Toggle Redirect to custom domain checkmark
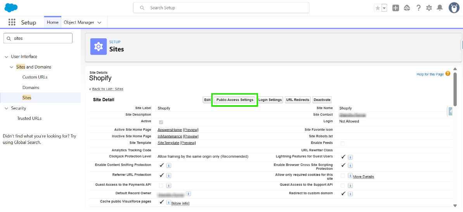Image resolution: width=463 pixels, height=212 pixels. pos(343,194)
